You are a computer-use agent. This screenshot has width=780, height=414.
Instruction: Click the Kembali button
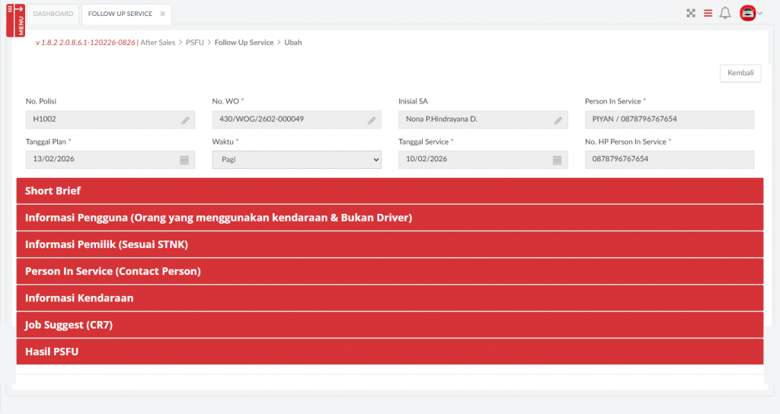pos(740,73)
